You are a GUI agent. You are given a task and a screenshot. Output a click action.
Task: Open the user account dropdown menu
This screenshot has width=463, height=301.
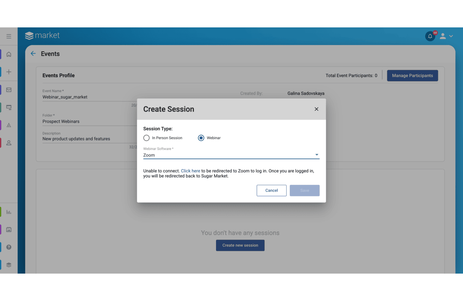coord(446,36)
